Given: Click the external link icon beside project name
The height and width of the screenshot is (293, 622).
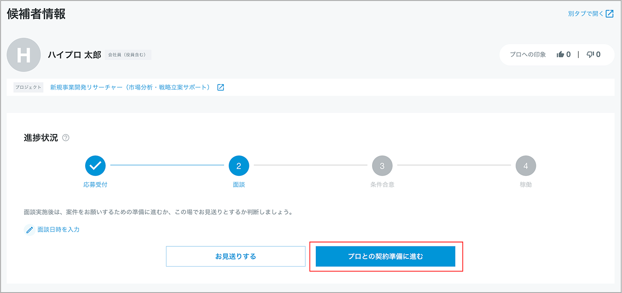Looking at the screenshot, I should point(220,87).
